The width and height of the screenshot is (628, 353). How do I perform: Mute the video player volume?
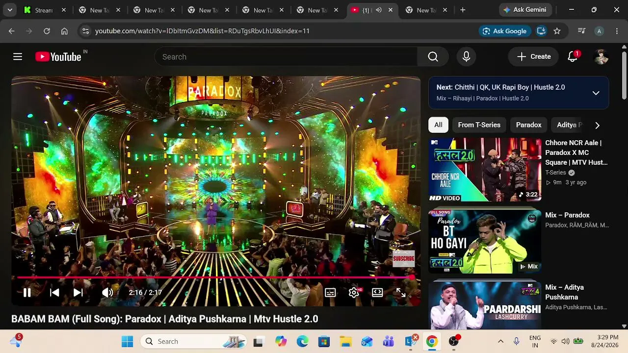coord(107,293)
